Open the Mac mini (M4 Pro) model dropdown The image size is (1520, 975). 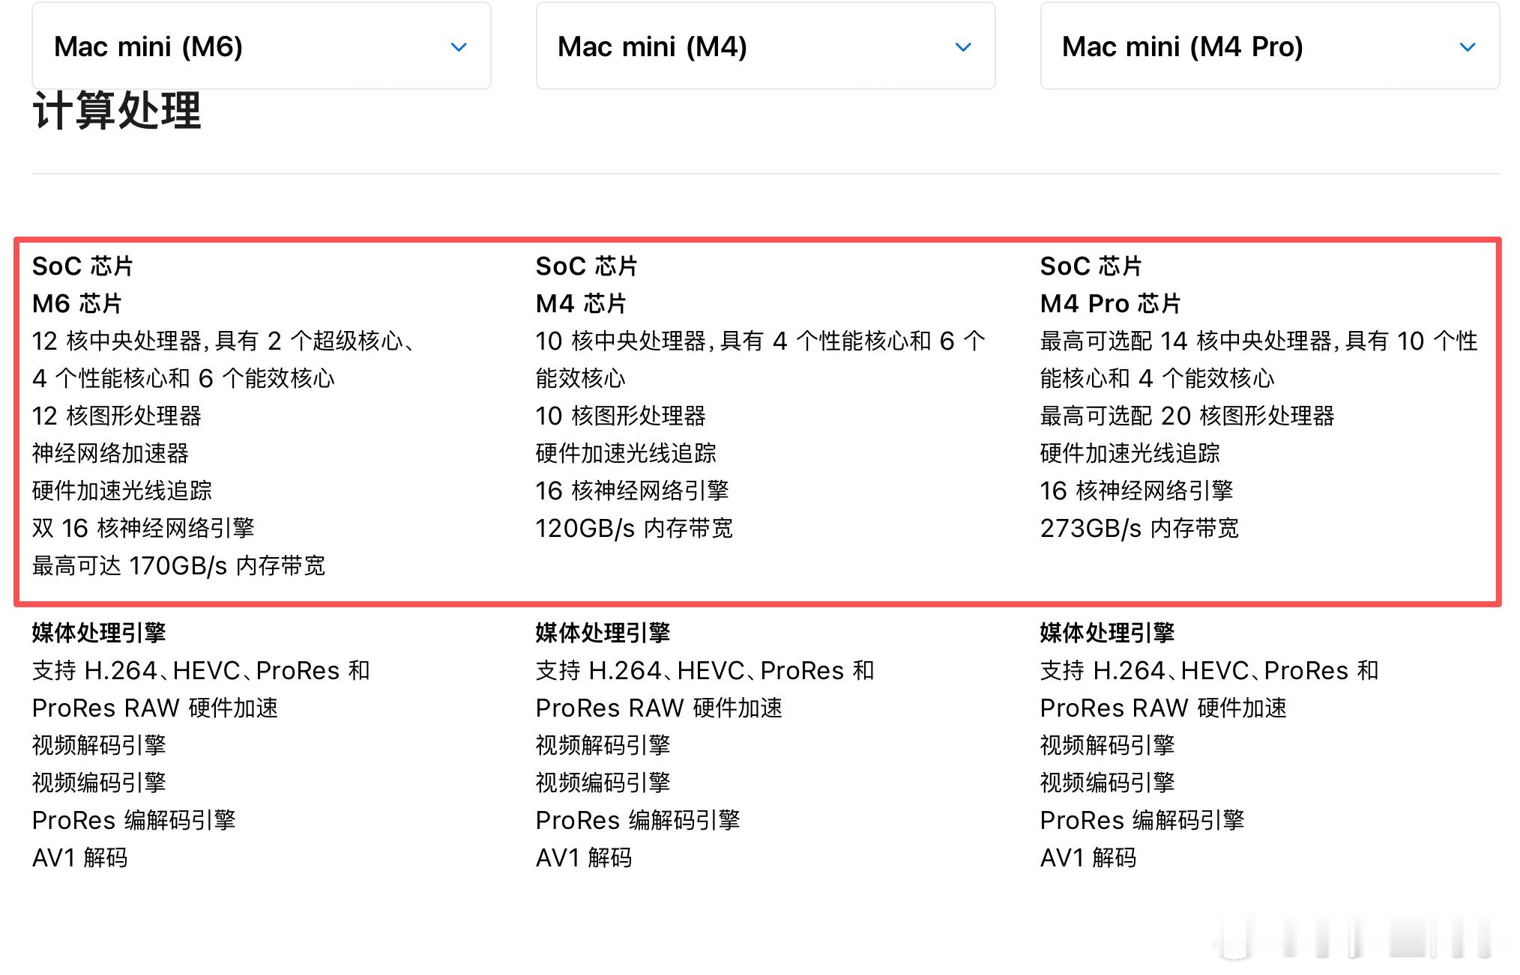(x=1270, y=46)
